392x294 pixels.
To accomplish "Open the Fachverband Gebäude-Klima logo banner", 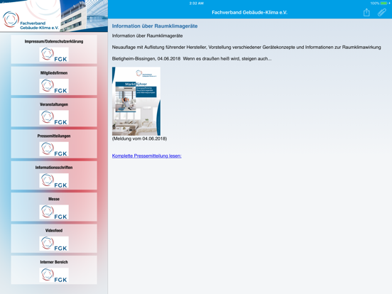I will pyautogui.click(x=54, y=16).
